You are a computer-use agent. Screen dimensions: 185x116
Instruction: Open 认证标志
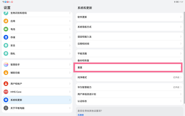click(129, 101)
